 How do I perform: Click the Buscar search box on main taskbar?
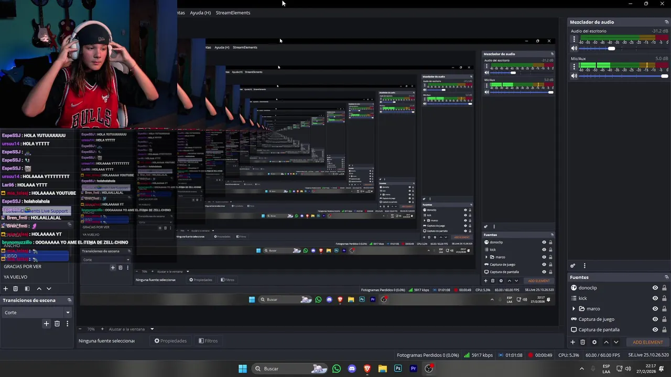tap(288, 369)
